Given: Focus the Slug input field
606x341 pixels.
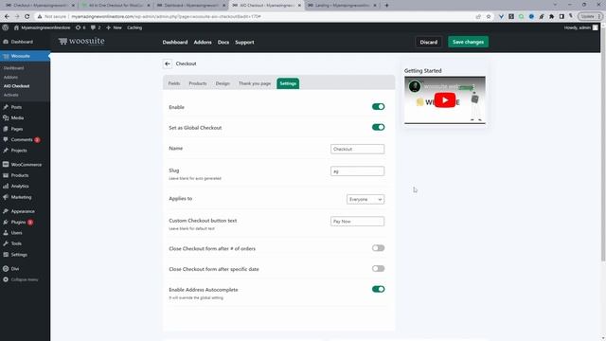Looking at the screenshot, I should point(358,171).
